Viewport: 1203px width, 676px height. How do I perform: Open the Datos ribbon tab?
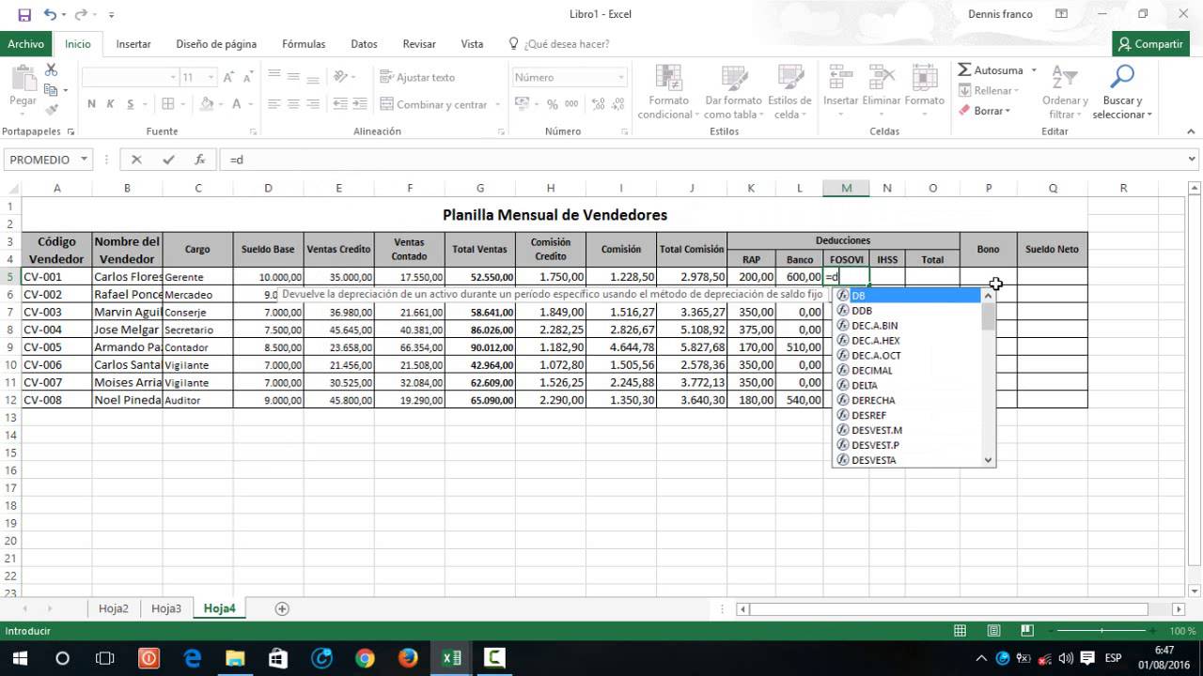point(364,44)
